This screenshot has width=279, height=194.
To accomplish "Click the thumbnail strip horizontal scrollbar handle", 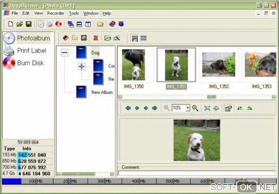I will pyautogui.click(x=211, y=97).
